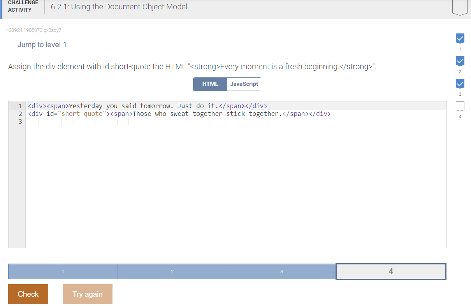Click the completion checkmark for level 3
Image resolution: width=471 pixels, height=306 pixels.
click(x=460, y=83)
